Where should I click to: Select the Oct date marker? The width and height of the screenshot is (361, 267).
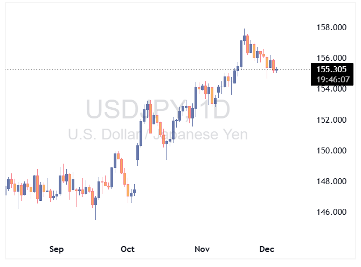point(128,249)
